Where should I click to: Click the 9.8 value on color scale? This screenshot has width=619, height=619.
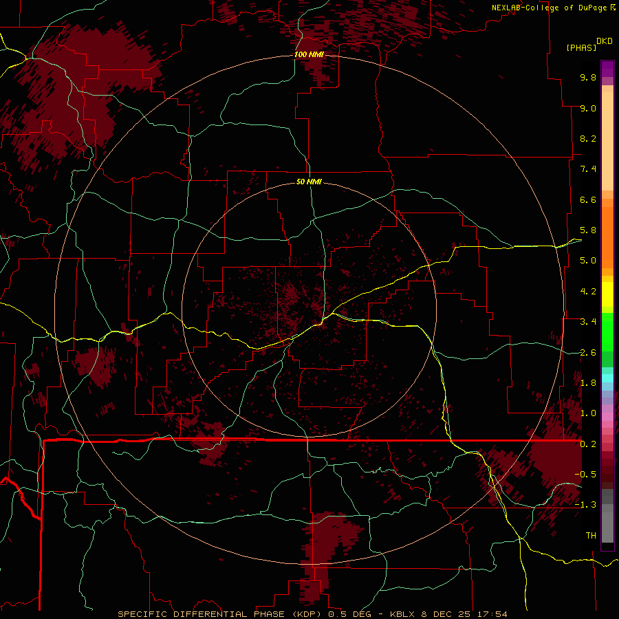tap(588, 78)
